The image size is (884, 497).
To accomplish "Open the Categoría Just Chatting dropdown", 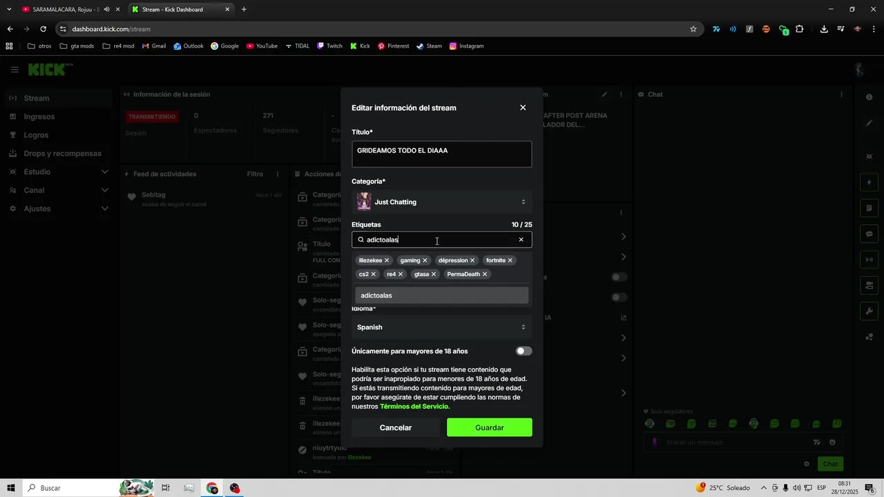I will (441, 202).
